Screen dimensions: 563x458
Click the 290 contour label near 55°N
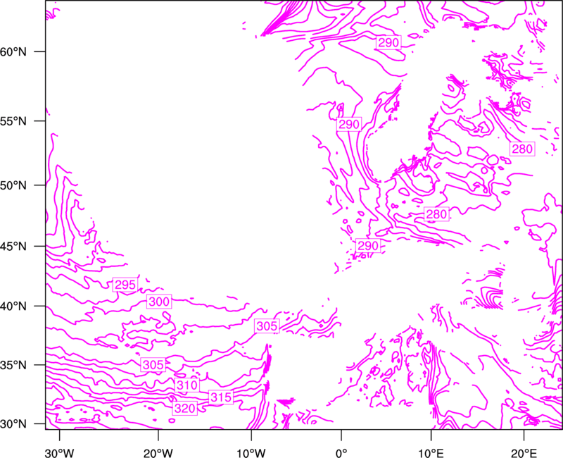pos(349,125)
